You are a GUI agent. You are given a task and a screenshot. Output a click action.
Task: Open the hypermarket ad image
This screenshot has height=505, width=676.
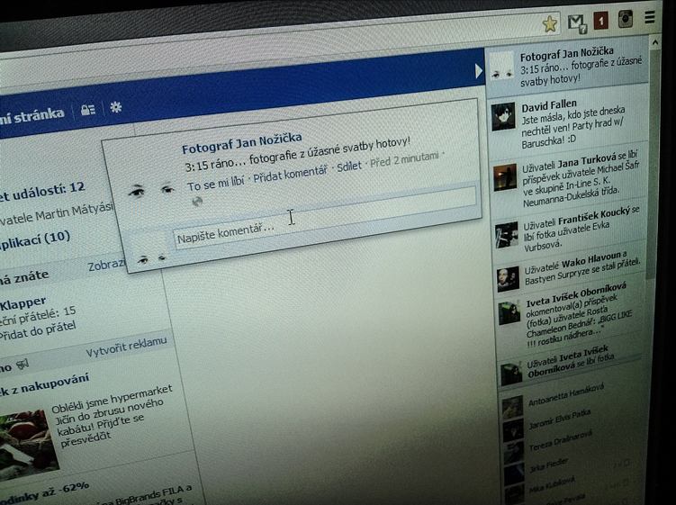27,444
